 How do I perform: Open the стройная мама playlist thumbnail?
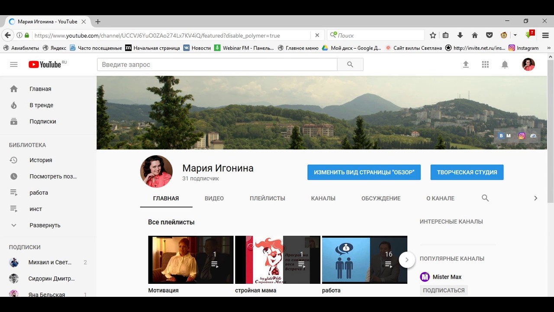click(x=278, y=260)
